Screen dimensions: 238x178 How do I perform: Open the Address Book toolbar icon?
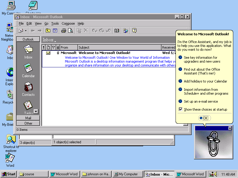click(x=117, y=31)
